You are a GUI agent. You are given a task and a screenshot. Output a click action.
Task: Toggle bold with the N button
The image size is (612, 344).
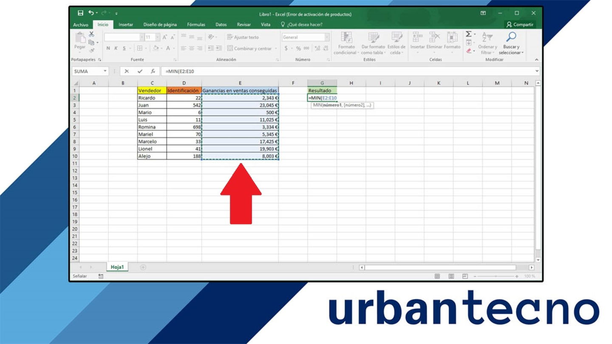coord(108,48)
